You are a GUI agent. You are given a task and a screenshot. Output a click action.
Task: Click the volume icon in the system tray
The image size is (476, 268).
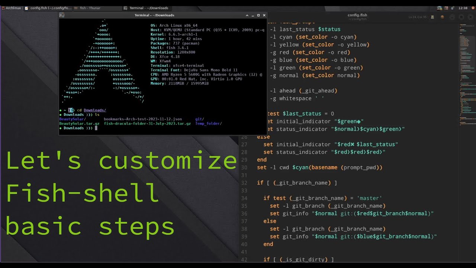pos(453,8)
